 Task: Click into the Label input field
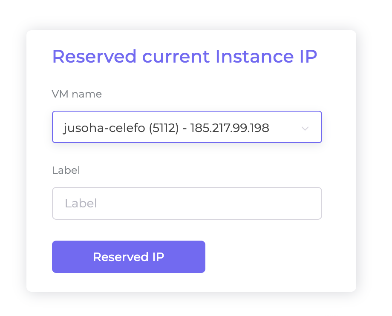click(x=187, y=203)
